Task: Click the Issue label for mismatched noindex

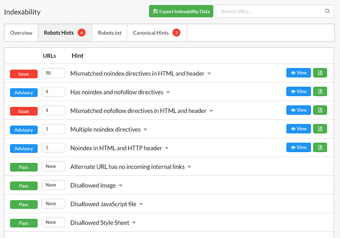Action: [x=23, y=74]
